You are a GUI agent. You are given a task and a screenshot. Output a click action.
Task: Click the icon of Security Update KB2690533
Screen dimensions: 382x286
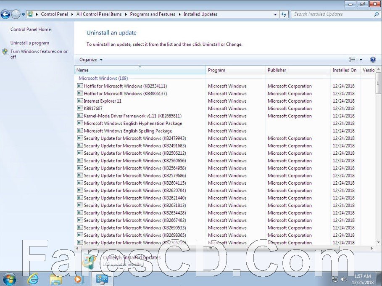(80, 228)
